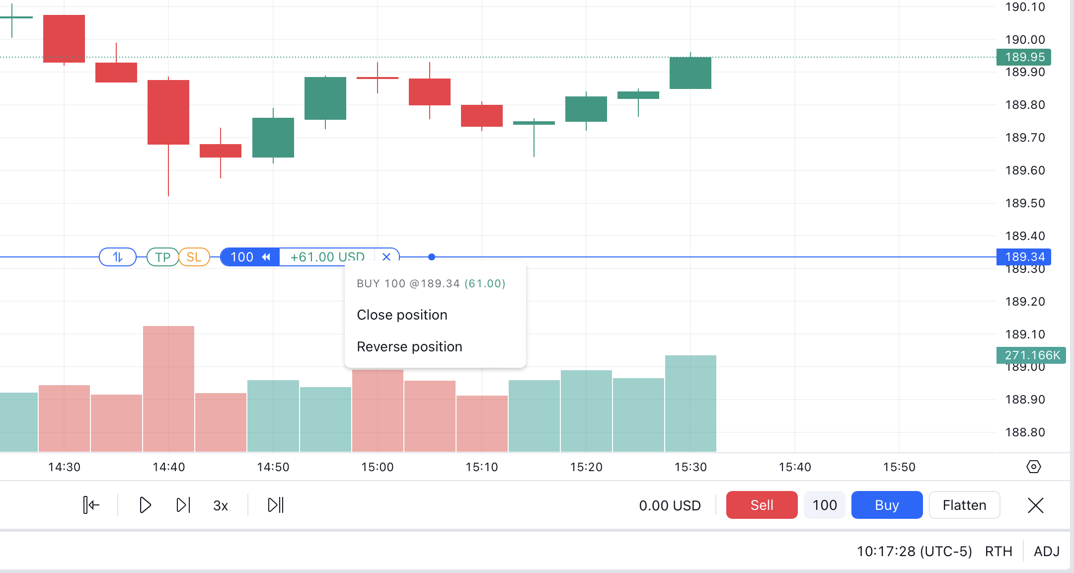Toggle the SL stop loss pill
The height and width of the screenshot is (573, 1074).
194,257
